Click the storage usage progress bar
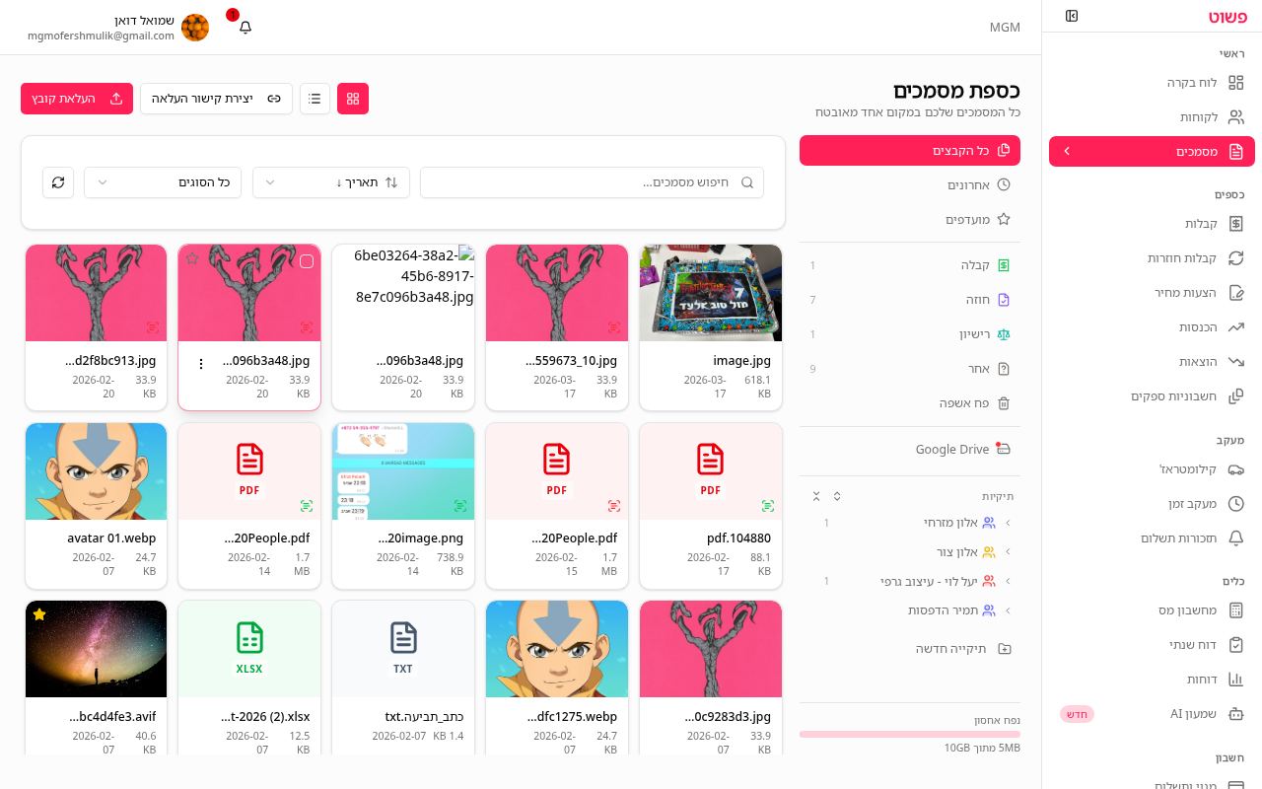 (909, 734)
